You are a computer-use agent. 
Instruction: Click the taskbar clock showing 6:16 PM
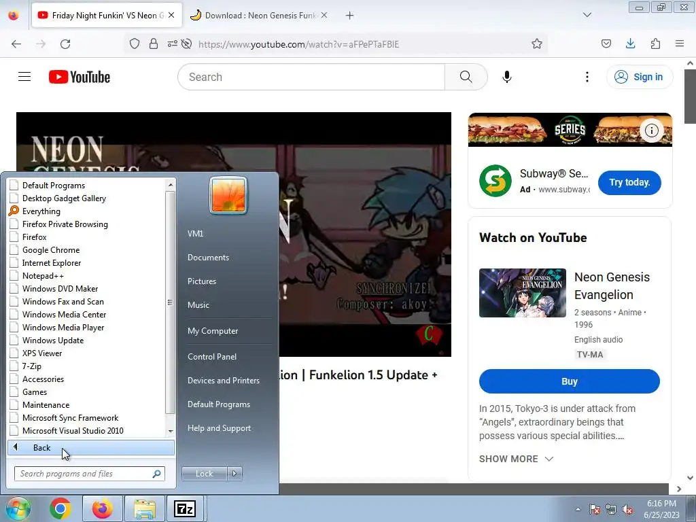click(x=661, y=509)
